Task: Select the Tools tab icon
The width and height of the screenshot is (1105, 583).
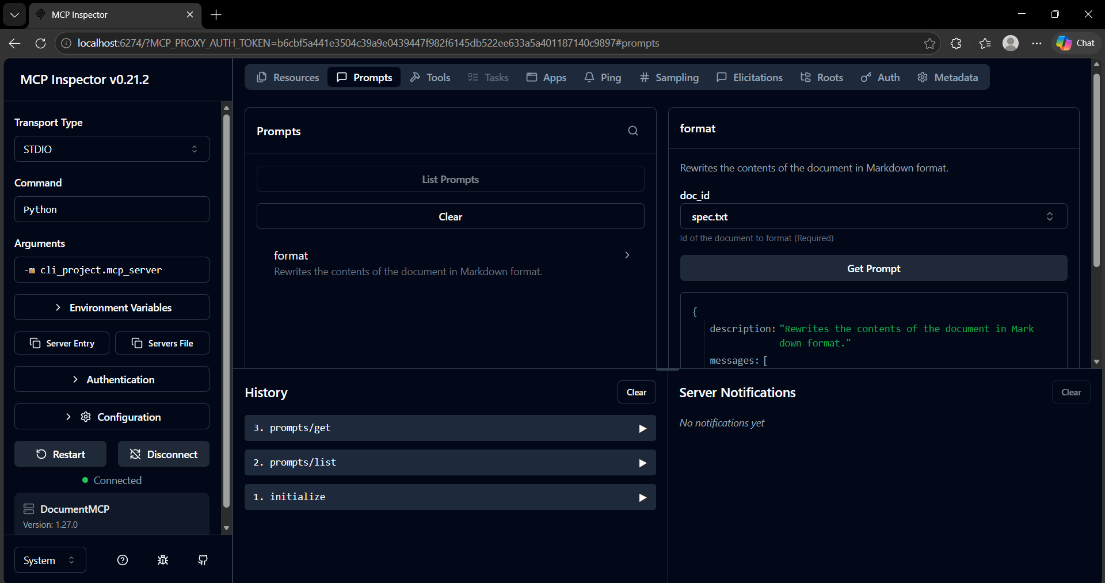Action: (x=416, y=77)
